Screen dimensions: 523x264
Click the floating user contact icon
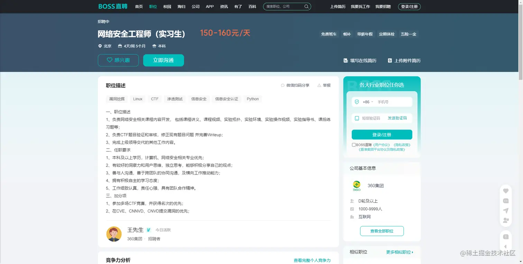(506, 220)
